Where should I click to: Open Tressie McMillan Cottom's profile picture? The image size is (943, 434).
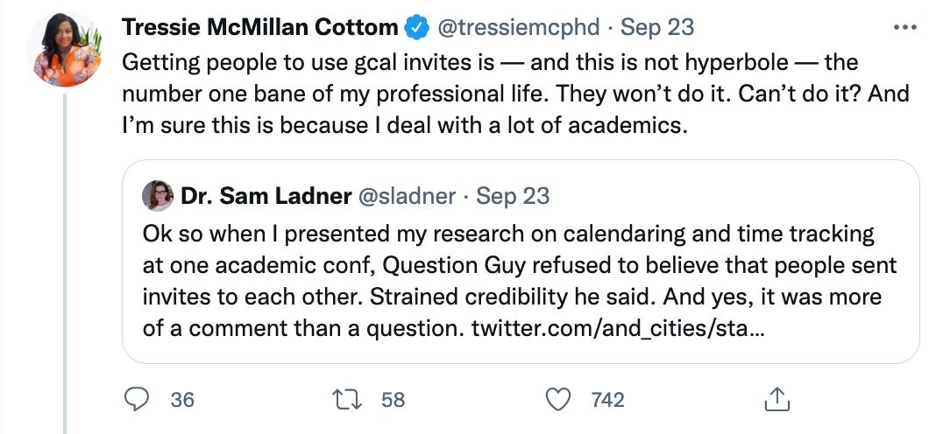click(x=66, y=50)
